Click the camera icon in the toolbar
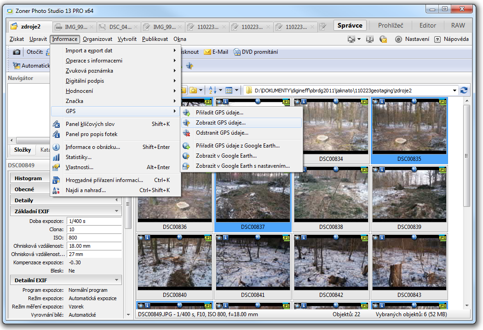This screenshot has width=483, height=330. [17, 52]
